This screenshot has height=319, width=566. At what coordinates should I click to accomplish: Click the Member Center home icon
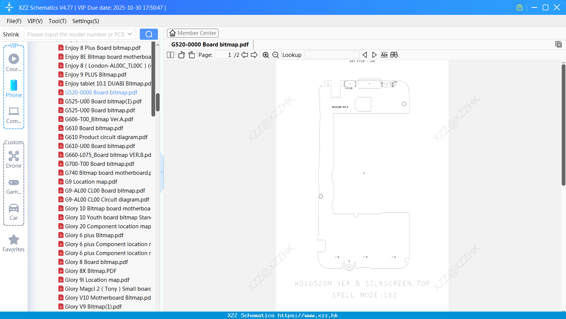coord(172,33)
